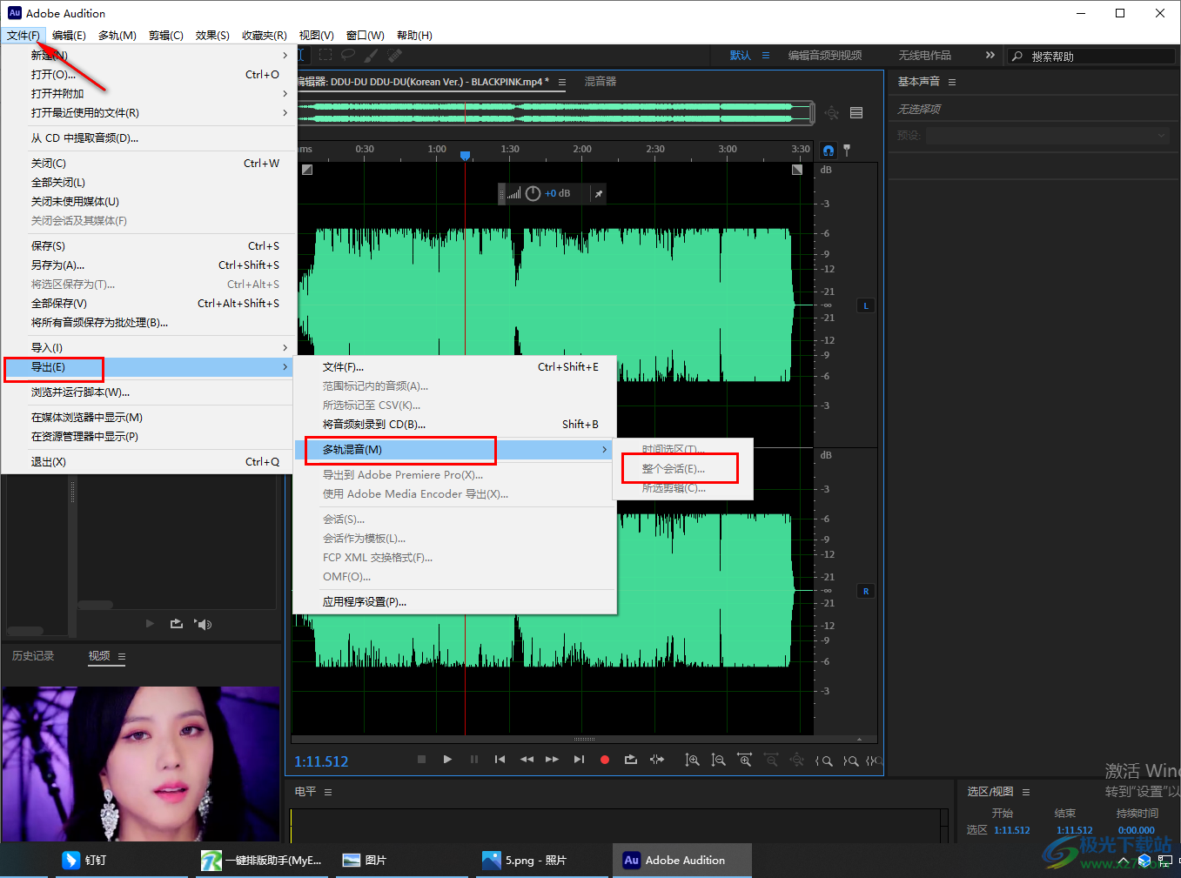Click 应用程序设置(P)... entry

[455, 602]
